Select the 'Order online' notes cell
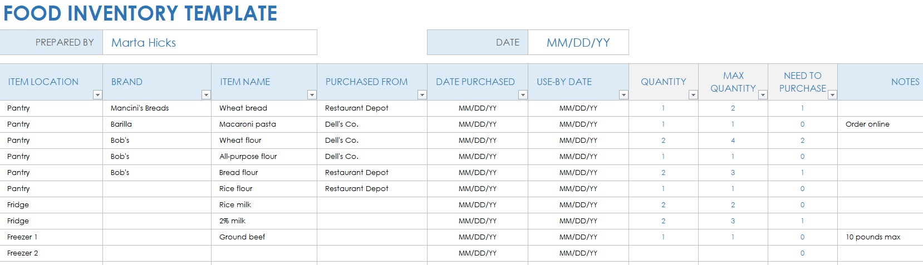 [880, 124]
